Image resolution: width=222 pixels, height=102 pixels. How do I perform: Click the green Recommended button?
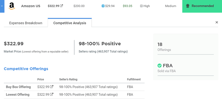[x=202, y=6]
